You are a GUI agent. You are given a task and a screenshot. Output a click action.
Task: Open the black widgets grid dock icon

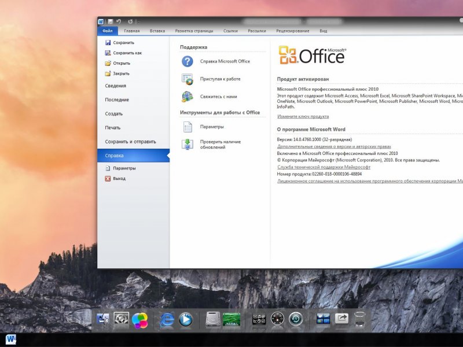259,319
